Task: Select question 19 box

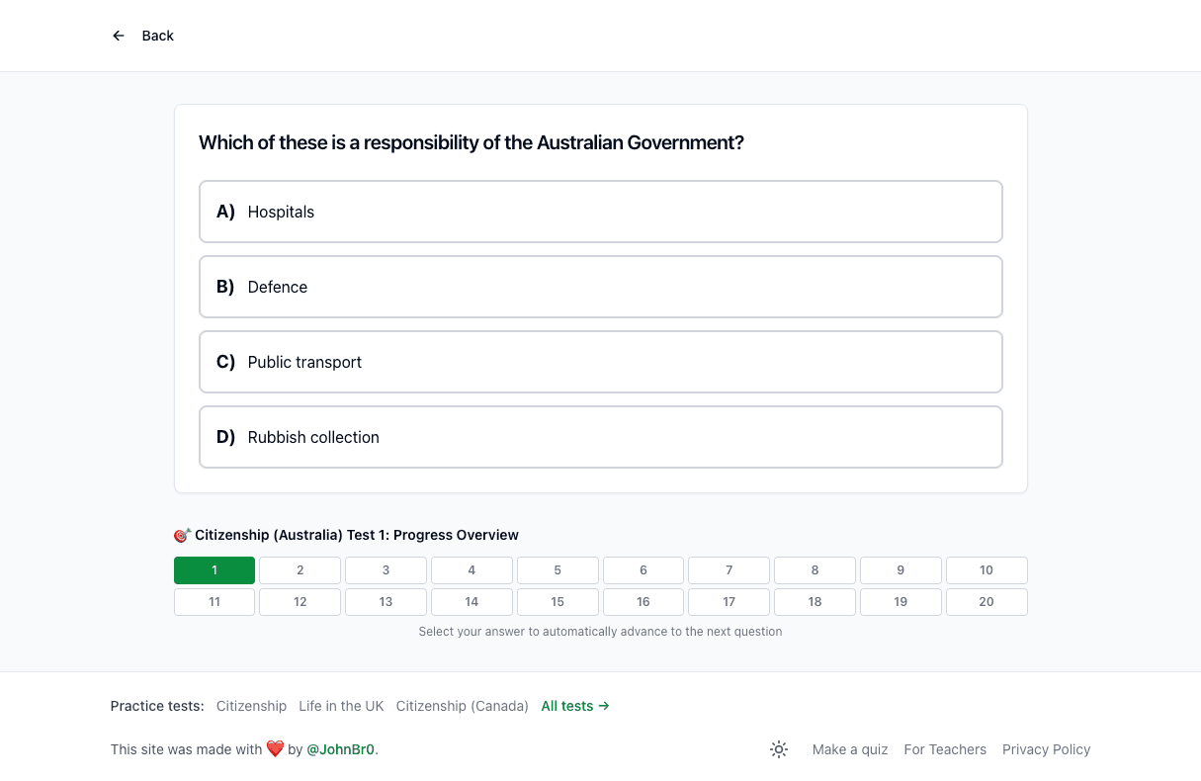Action: pyautogui.click(x=901, y=602)
